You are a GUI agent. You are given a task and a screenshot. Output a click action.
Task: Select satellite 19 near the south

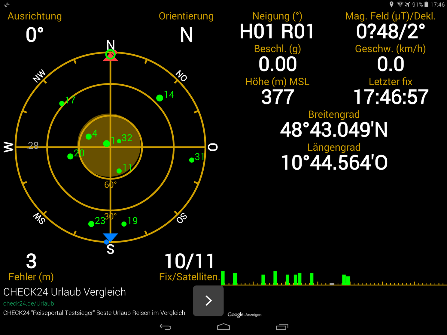(x=124, y=224)
